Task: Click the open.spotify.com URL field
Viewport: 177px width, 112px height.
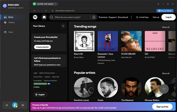Action: (65, 11)
